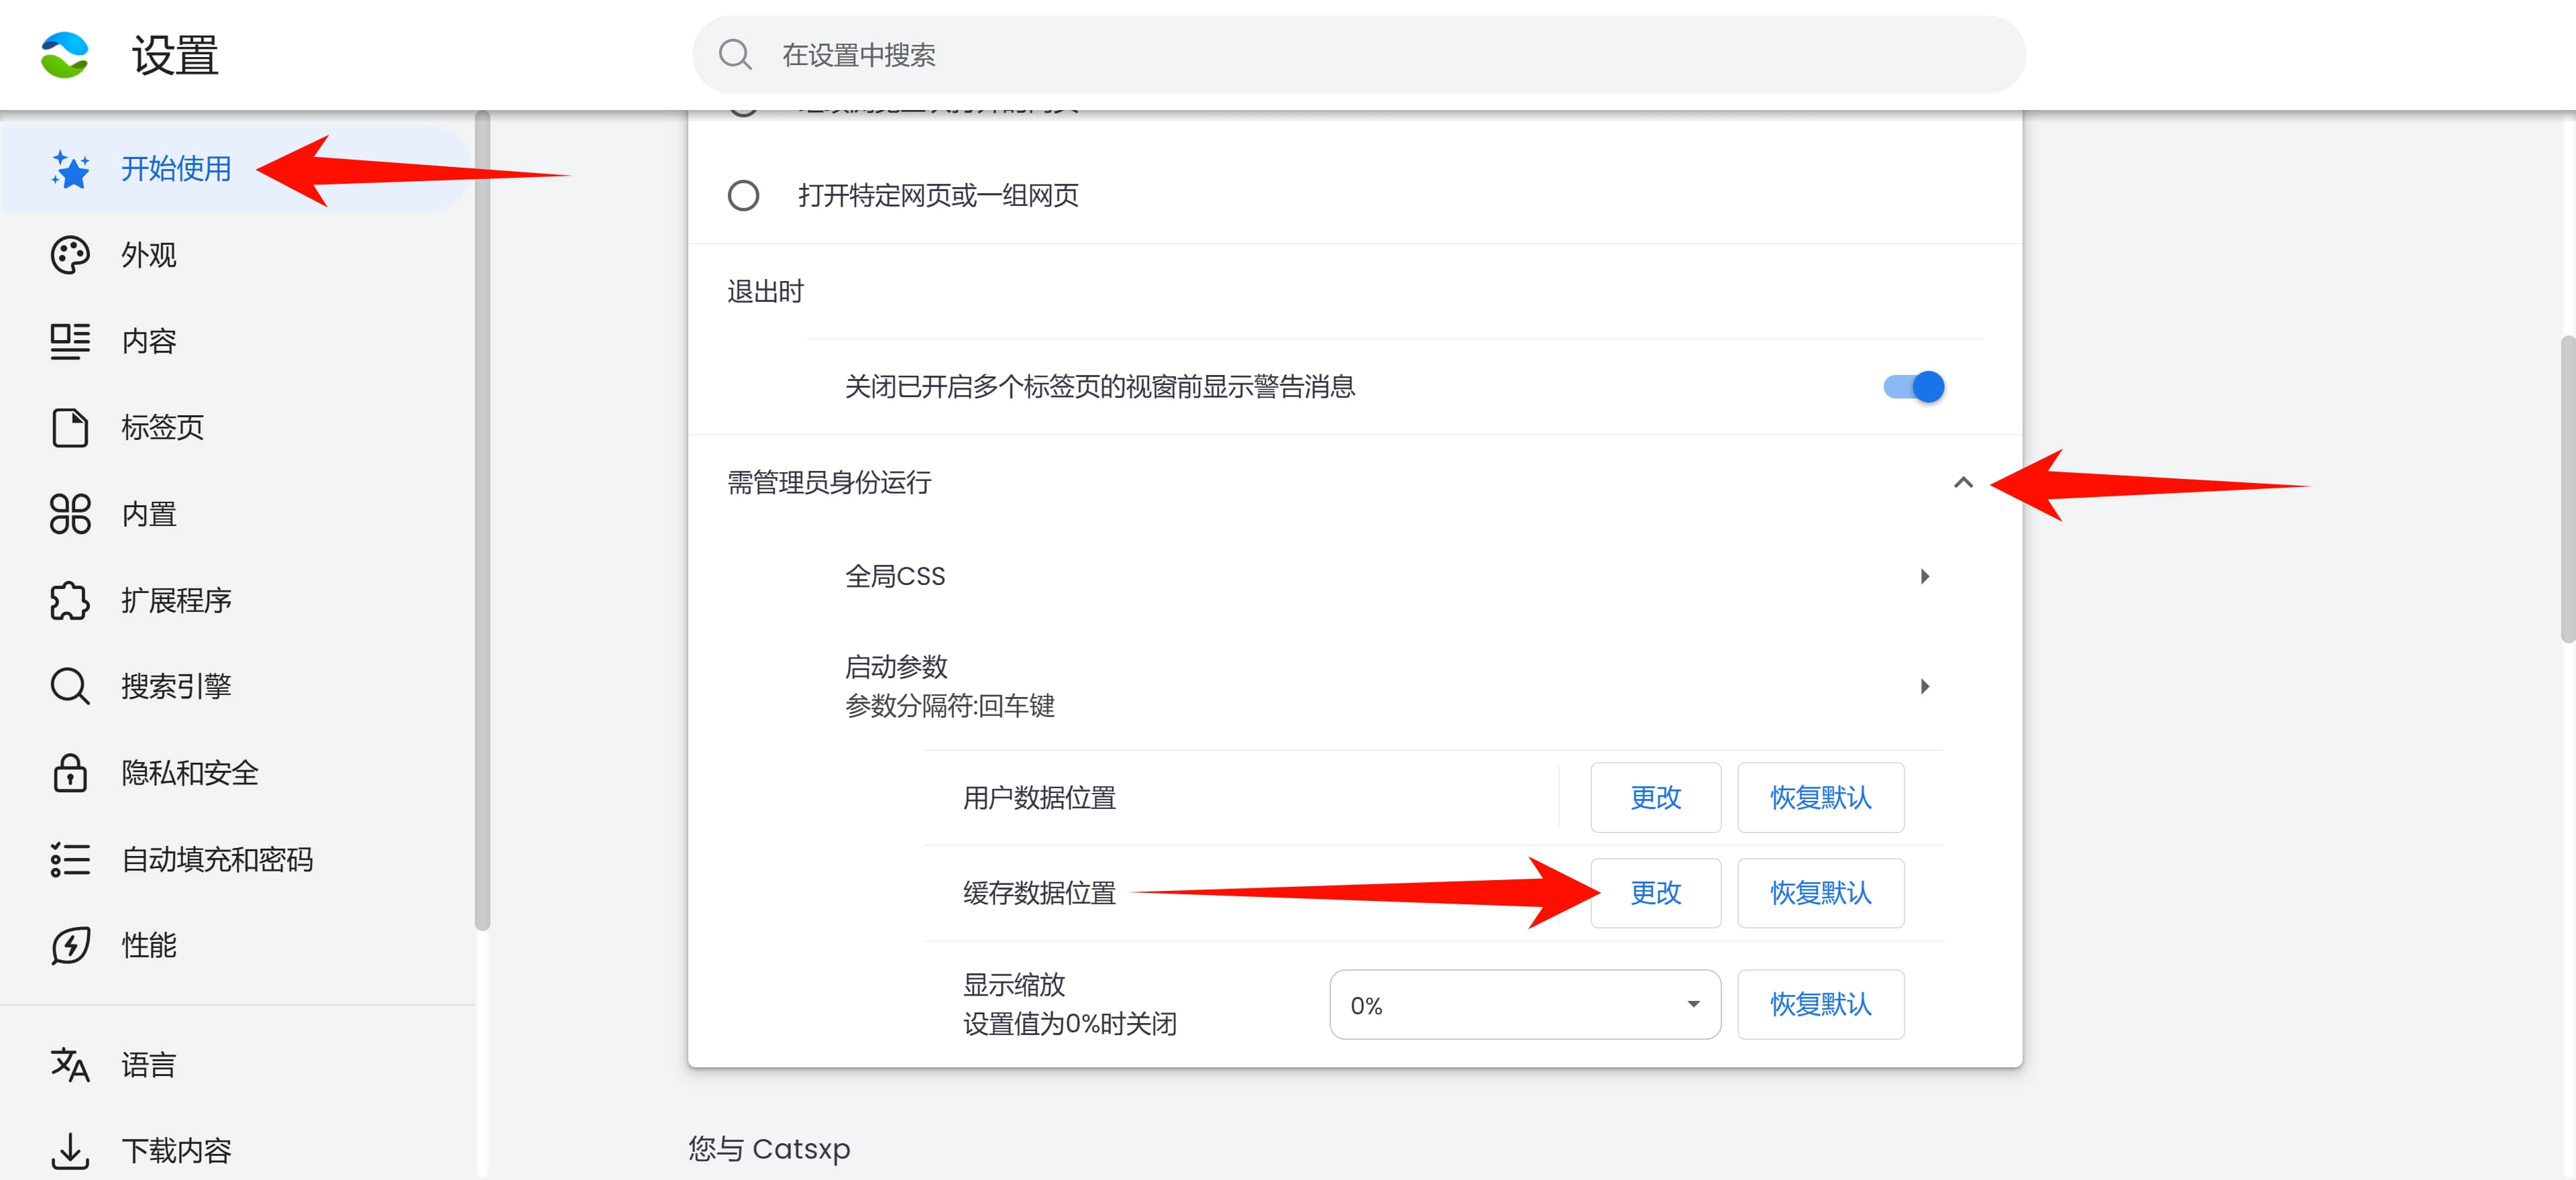Click the 参数分隔符:回车键 description text

(x=950, y=706)
